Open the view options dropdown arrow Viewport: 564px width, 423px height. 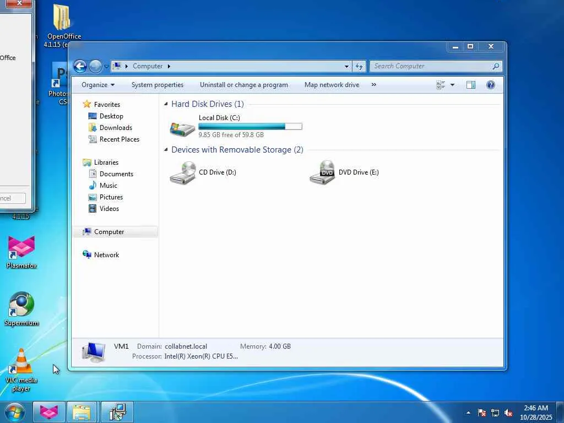(x=453, y=85)
